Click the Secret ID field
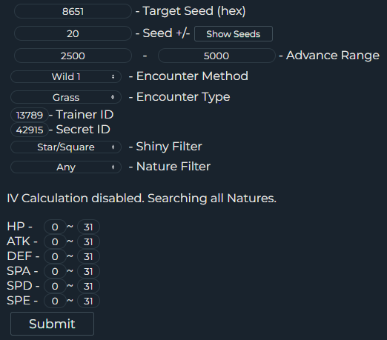The width and height of the screenshot is (387, 340). 30,130
